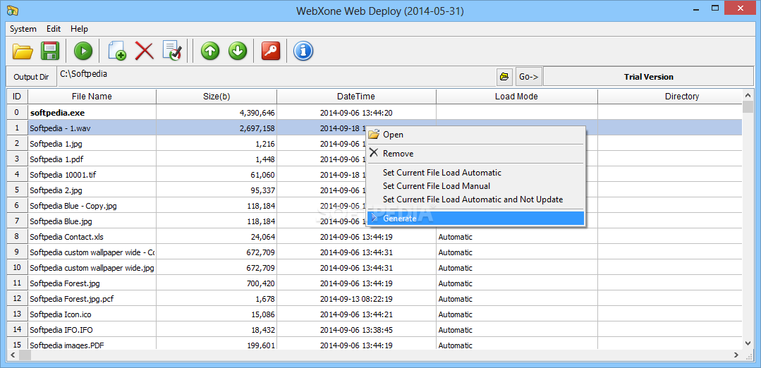Click the add file toolbar icon

pyautogui.click(x=117, y=51)
